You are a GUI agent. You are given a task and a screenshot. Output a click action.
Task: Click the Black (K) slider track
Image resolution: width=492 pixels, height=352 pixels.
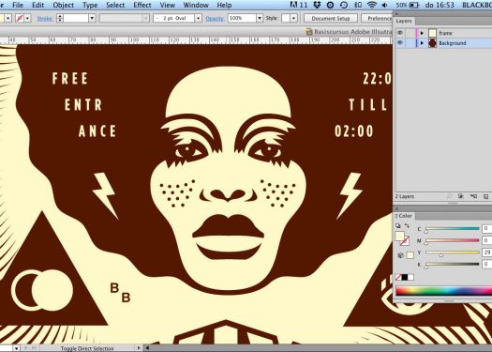pos(453,265)
